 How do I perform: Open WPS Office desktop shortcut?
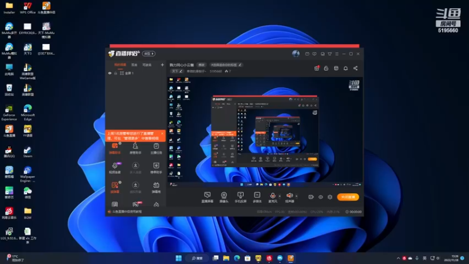click(x=28, y=8)
